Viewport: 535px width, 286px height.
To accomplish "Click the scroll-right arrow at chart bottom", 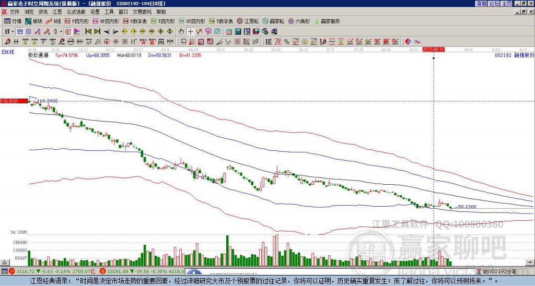I will pos(530,263).
